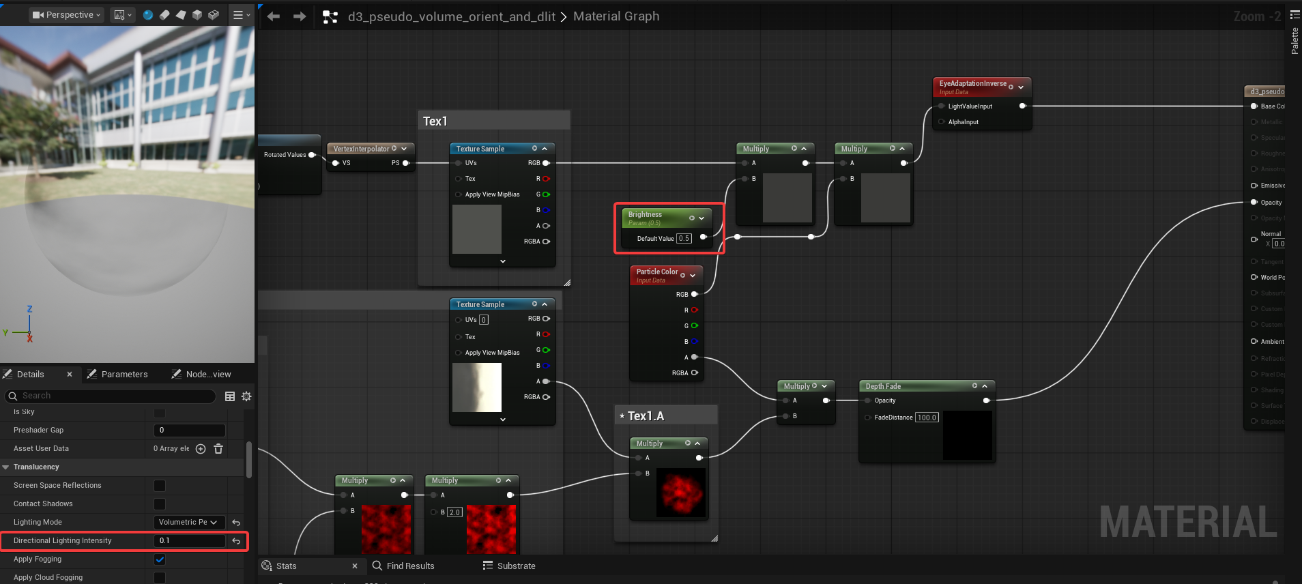Enable Screen Space Reflections checkbox

pos(160,486)
